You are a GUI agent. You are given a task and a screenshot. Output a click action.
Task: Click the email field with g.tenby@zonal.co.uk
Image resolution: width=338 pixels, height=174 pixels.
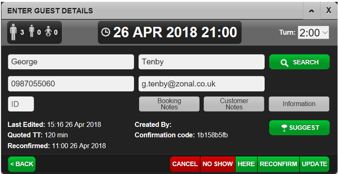pos(201,84)
